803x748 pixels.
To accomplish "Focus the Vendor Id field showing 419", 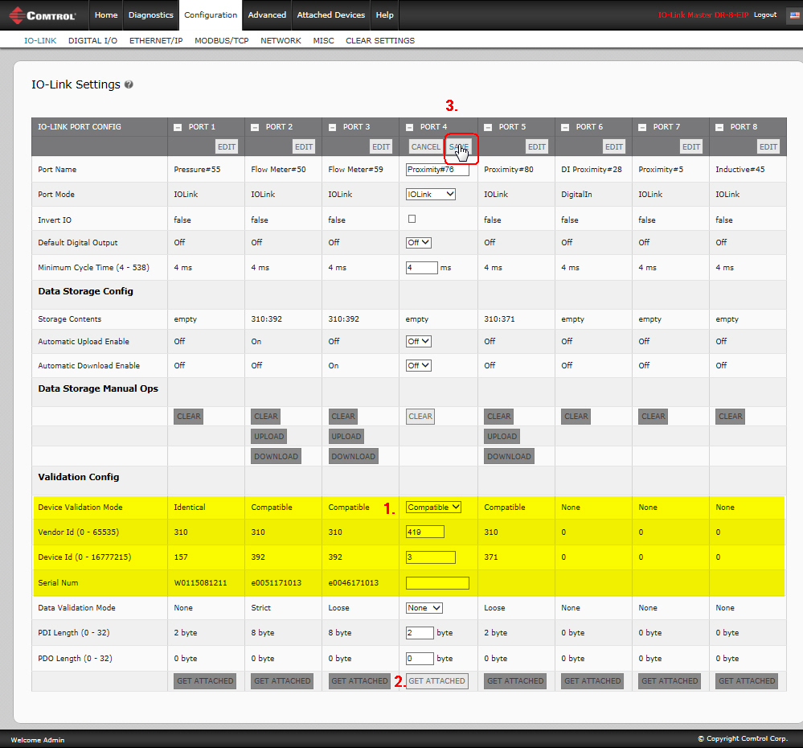I will [x=425, y=532].
